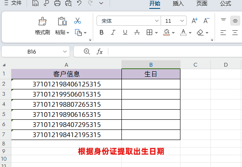
Task: Click the export icon beside Save
Action: (x=46, y=3)
